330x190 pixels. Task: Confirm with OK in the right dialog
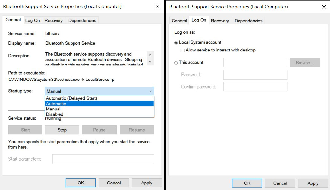click(247, 183)
